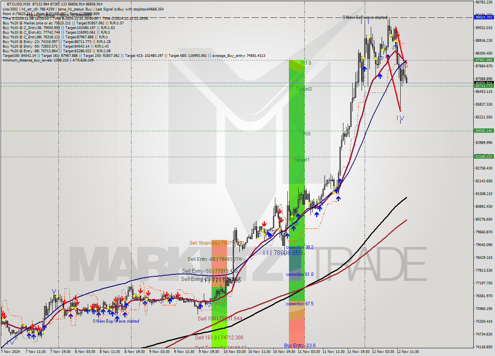Click the 90782.430 price axis value
The height and width of the screenshot is (356, 495).
tap(484, 2)
